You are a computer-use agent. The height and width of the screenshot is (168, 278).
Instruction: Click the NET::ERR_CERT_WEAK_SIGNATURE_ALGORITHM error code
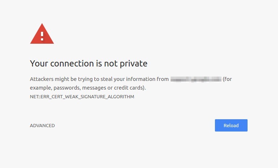tap(82, 96)
